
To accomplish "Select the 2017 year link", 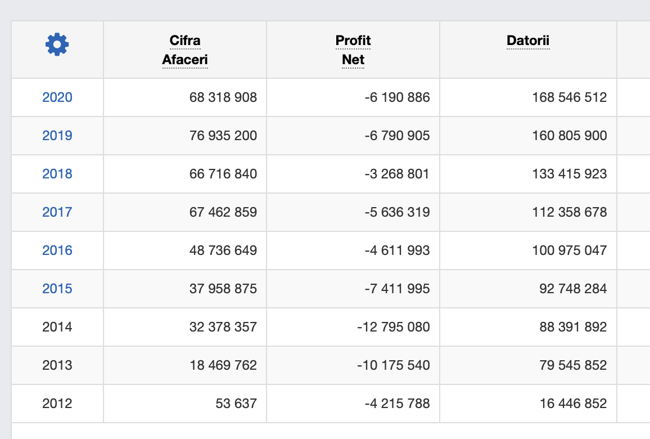I will (57, 212).
